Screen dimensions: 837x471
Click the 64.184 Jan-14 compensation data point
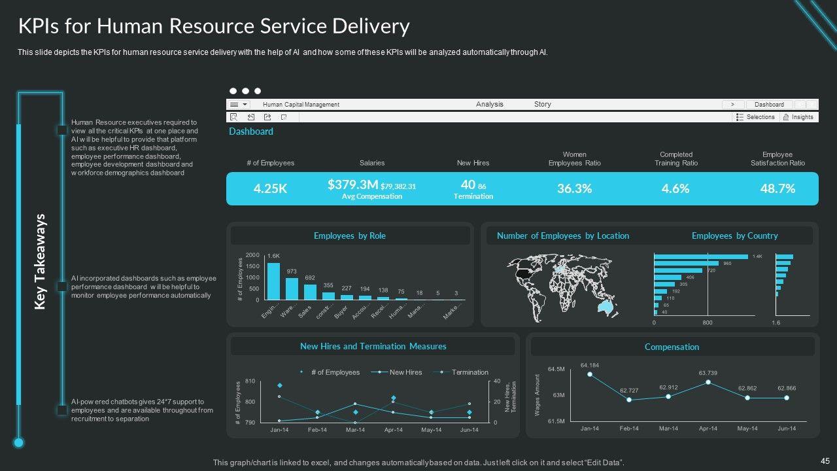point(590,374)
